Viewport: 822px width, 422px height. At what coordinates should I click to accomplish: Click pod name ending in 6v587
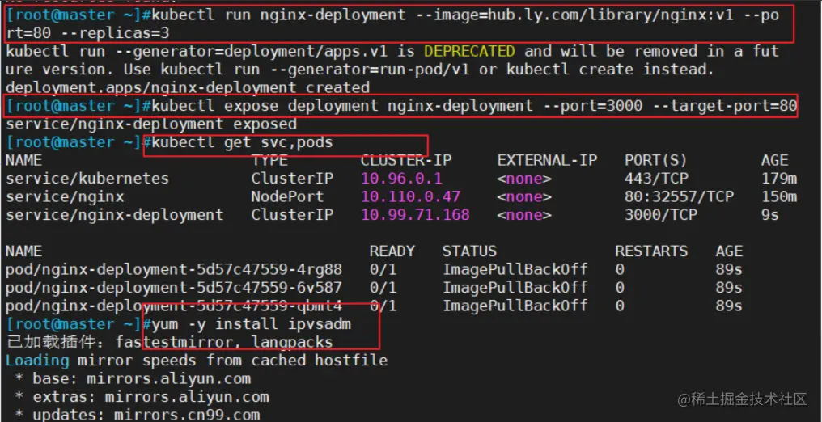click(x=173, y=288)
